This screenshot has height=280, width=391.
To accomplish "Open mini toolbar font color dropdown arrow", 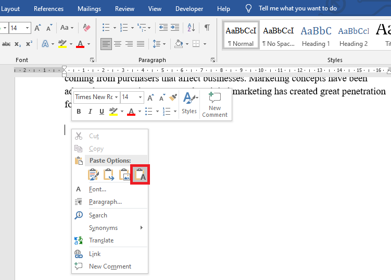I will (140, 112).
